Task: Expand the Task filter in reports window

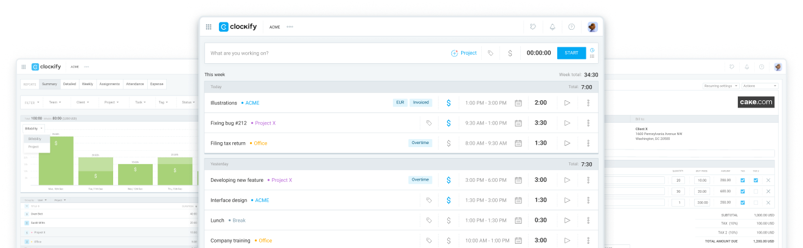Action: point(139,102)
